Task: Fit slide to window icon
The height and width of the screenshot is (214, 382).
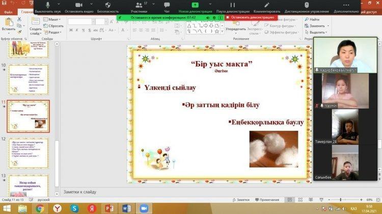Action: (378, 200)
